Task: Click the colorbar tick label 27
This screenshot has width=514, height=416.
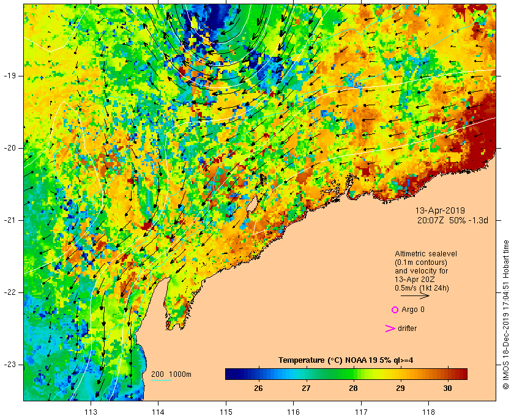Action: (x=306, y=388)
